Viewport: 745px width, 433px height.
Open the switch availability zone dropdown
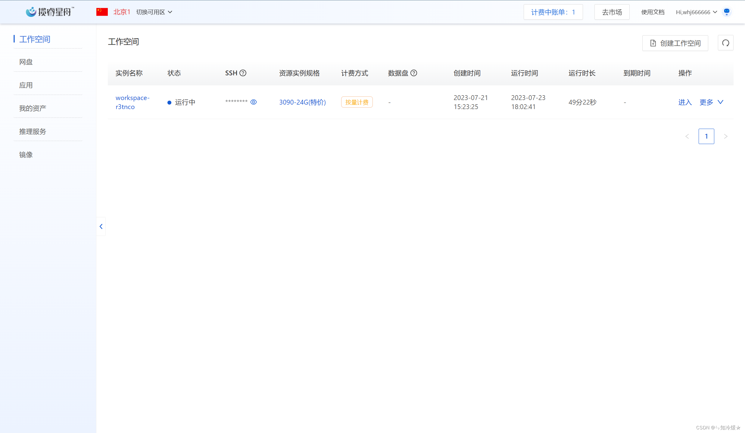(154, 12)
